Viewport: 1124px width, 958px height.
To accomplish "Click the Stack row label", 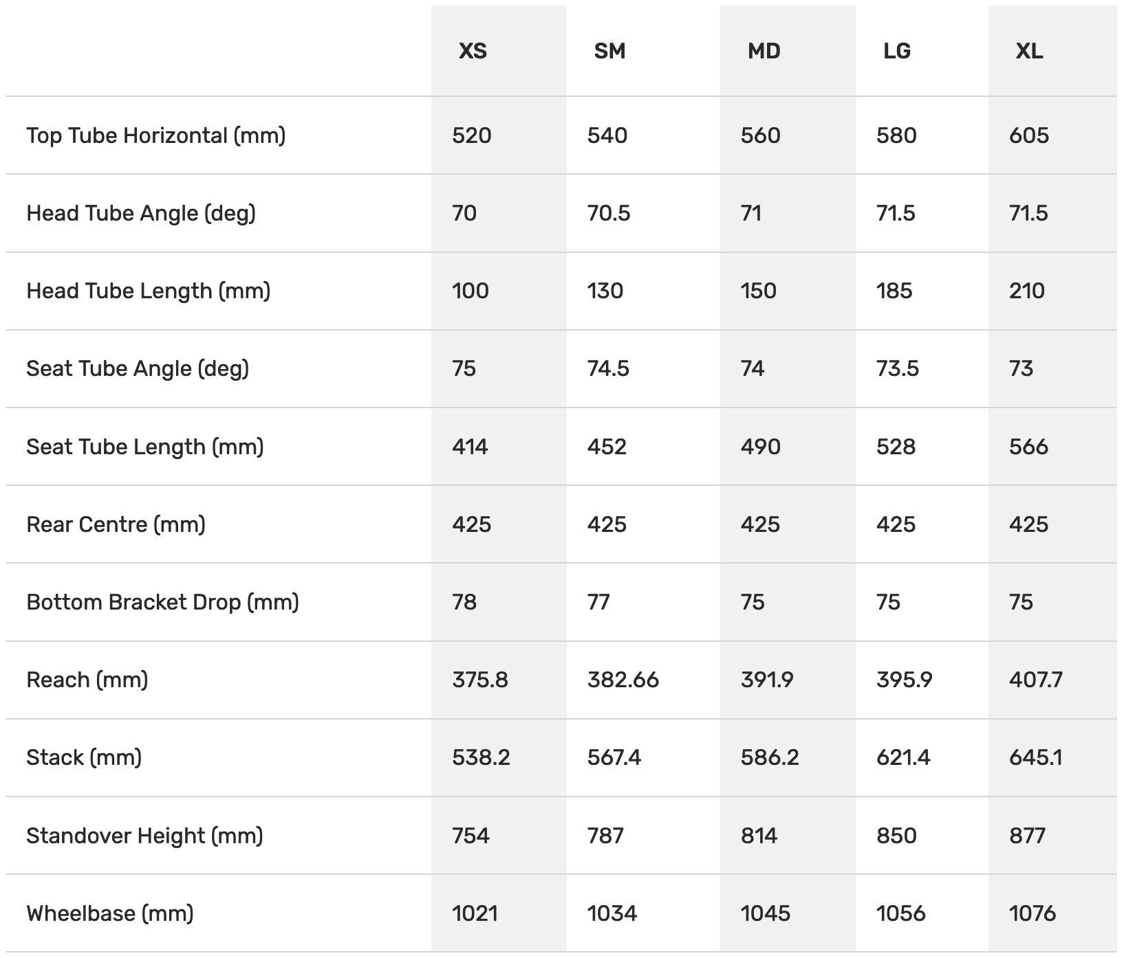I will [84, 757].
